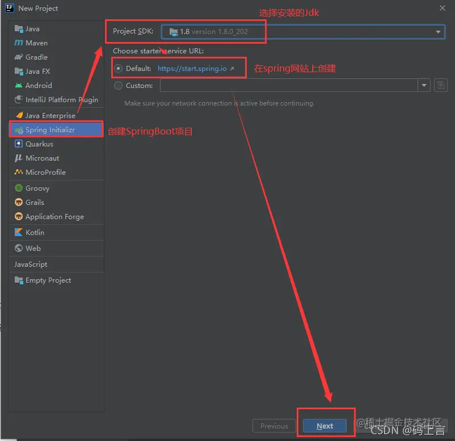Click the 'Default:' label text

coord(138,69)
